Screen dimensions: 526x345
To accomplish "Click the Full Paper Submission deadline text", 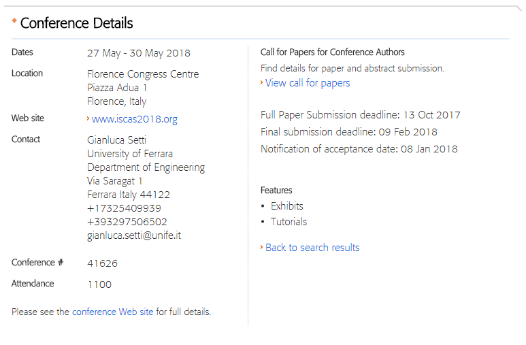I will tap(360, 115).
